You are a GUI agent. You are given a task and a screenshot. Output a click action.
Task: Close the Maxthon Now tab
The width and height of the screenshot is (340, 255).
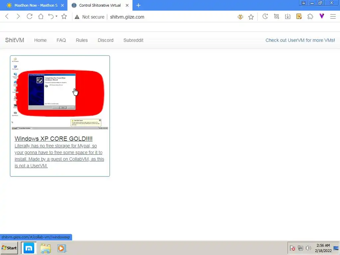point(62,5)
